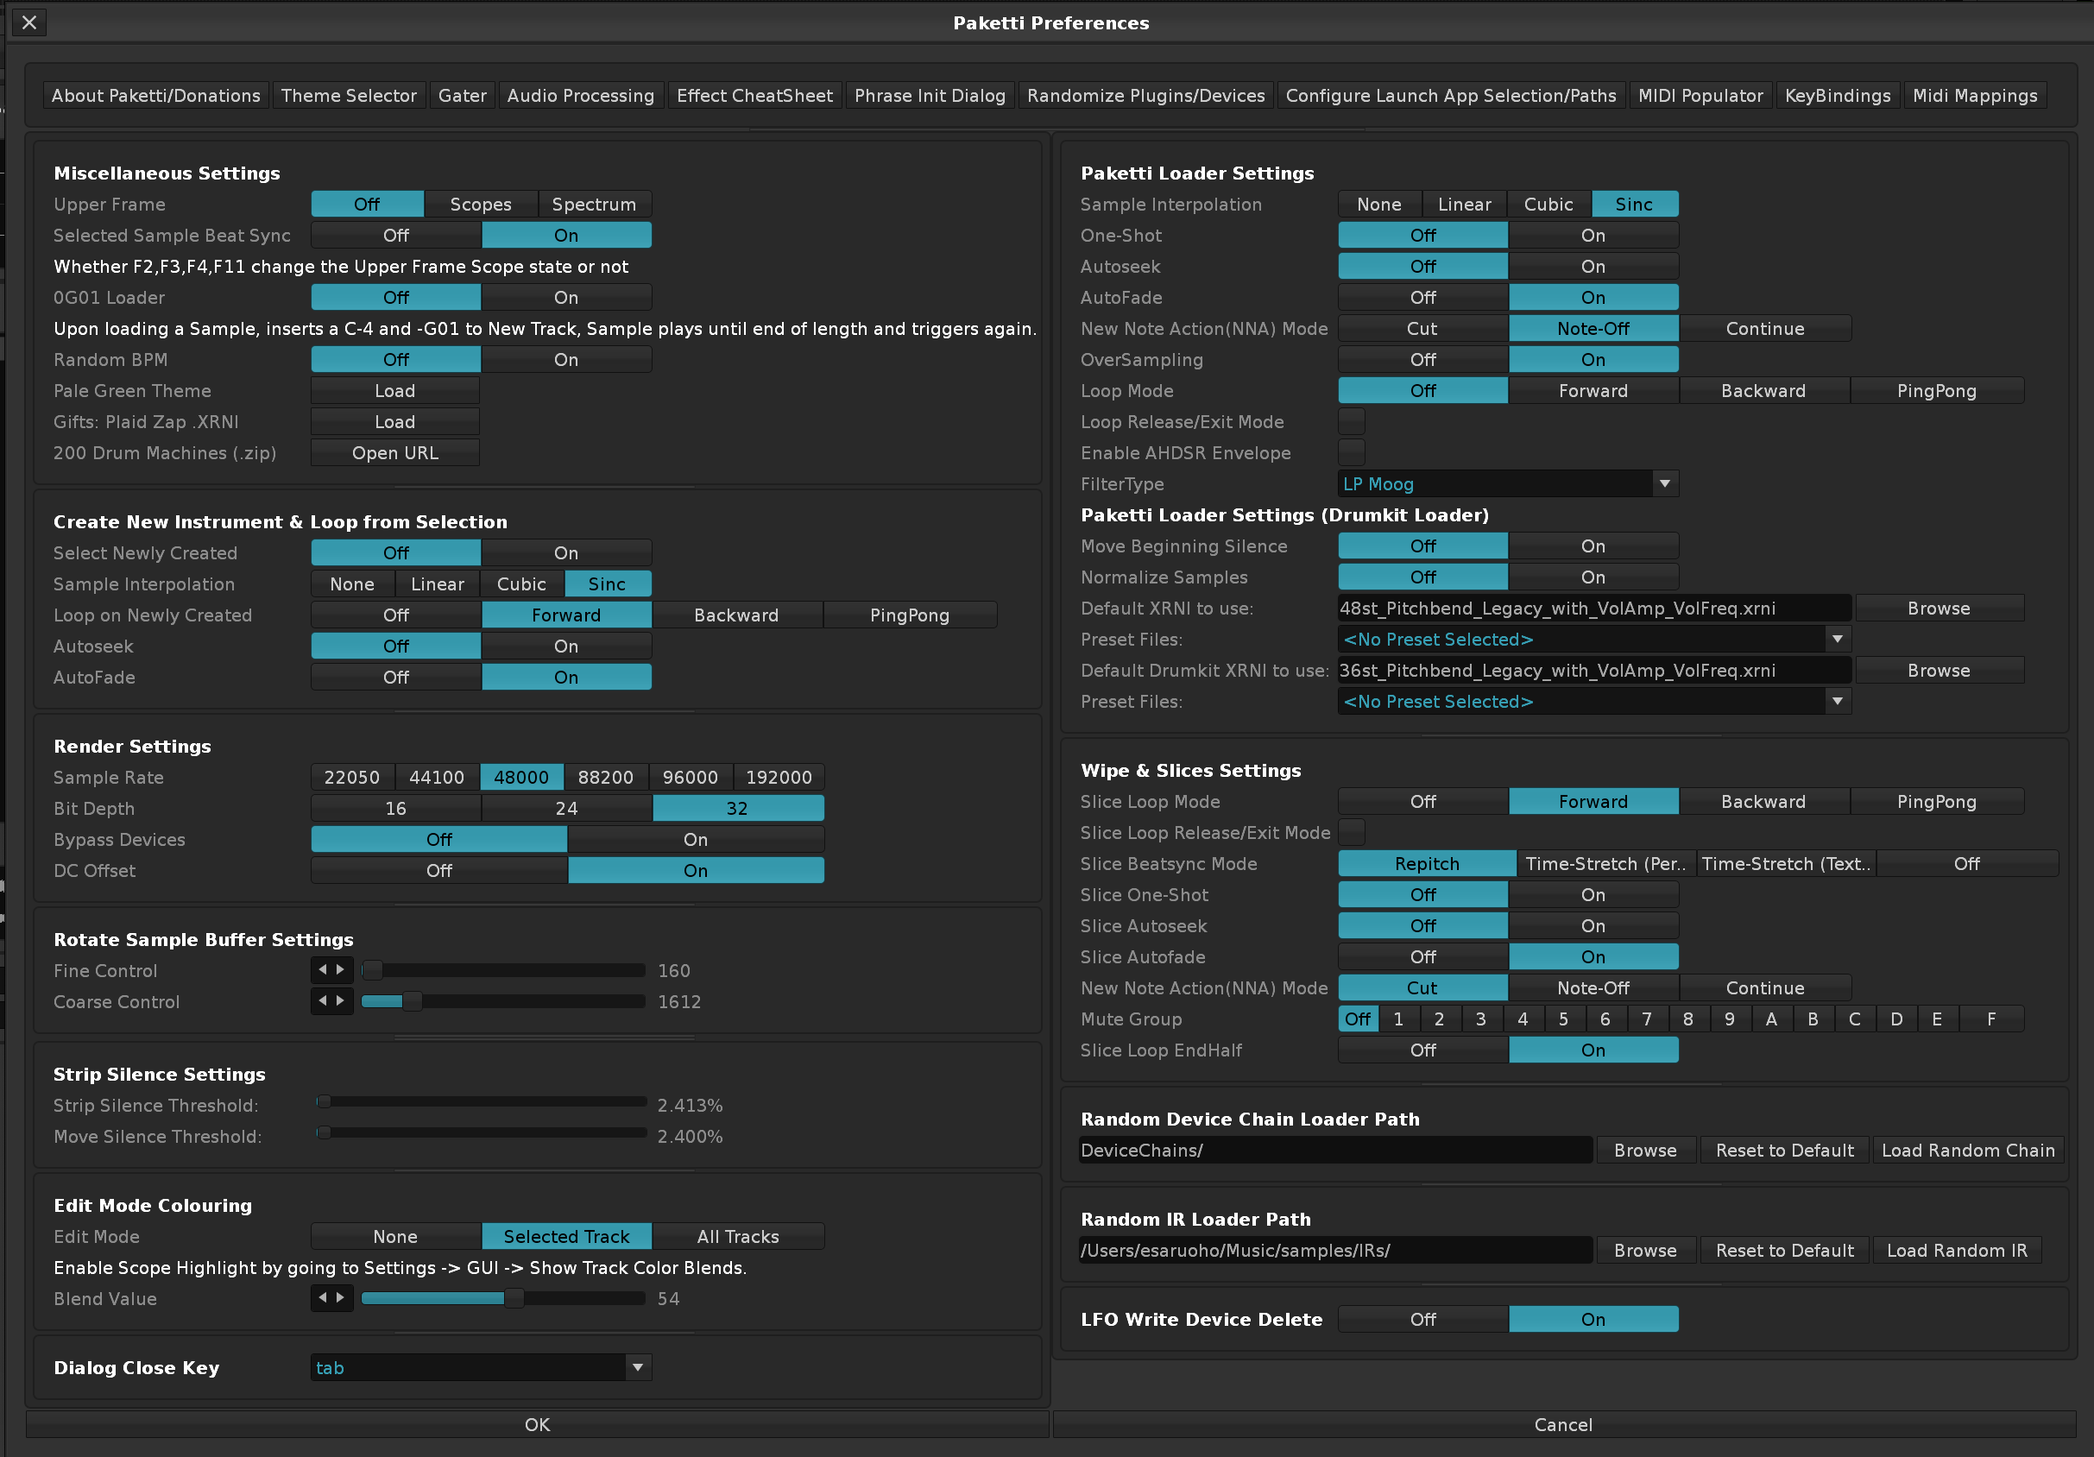Screen dimensions: 2094x1457
Task: Close Paketti Preferences with X icon
Action: 29,22
